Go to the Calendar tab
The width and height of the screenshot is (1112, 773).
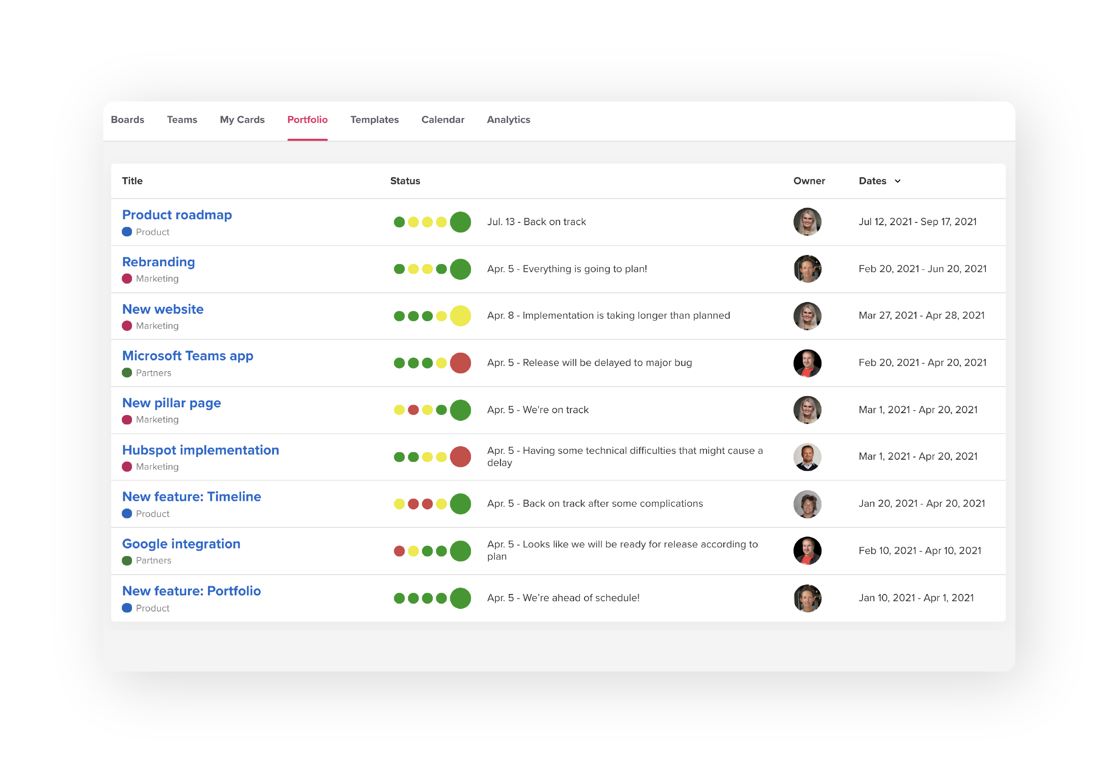[442, 120]
